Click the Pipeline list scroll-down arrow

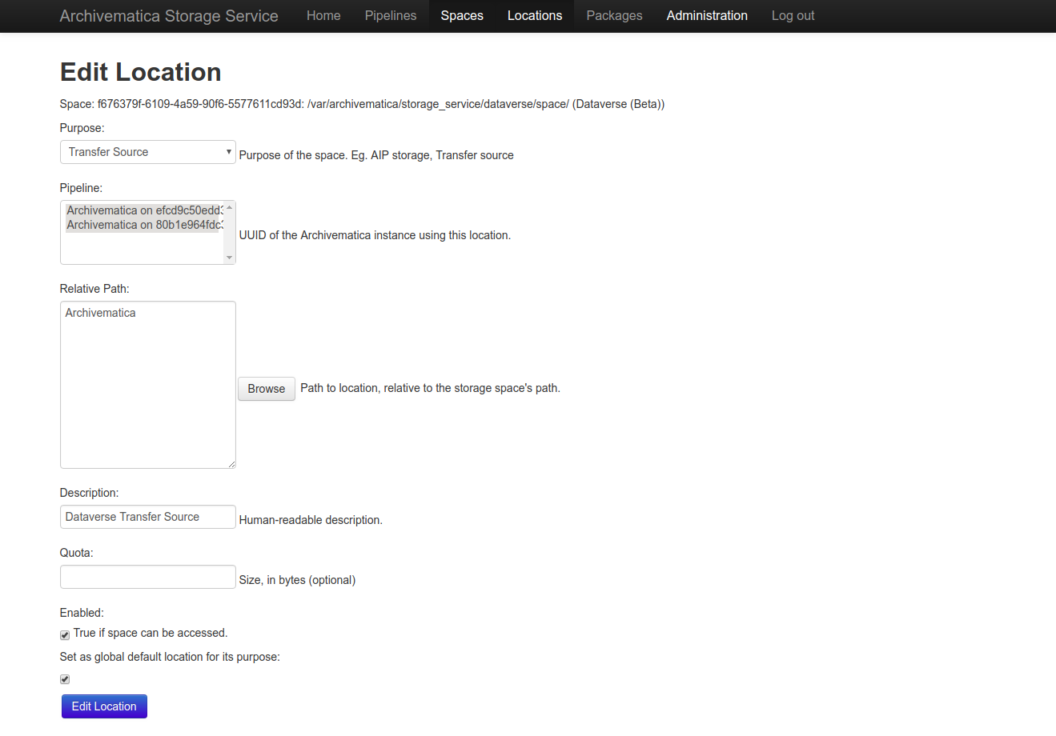[230, 258]
